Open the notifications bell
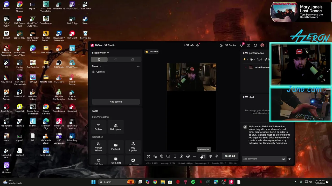 pyautogui.click(x=242, y=45)
